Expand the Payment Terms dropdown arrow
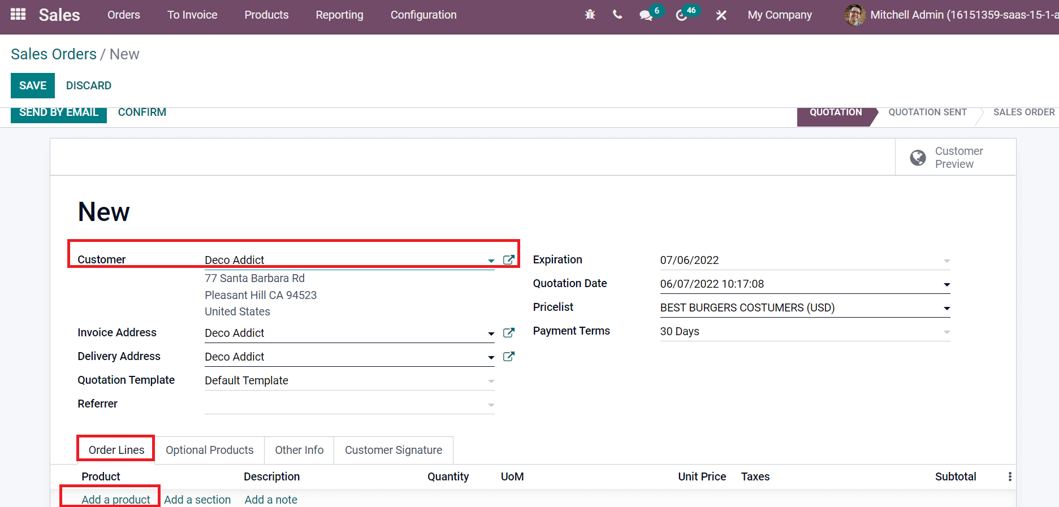Screen dimensions: 1059x507 (946, 332)
